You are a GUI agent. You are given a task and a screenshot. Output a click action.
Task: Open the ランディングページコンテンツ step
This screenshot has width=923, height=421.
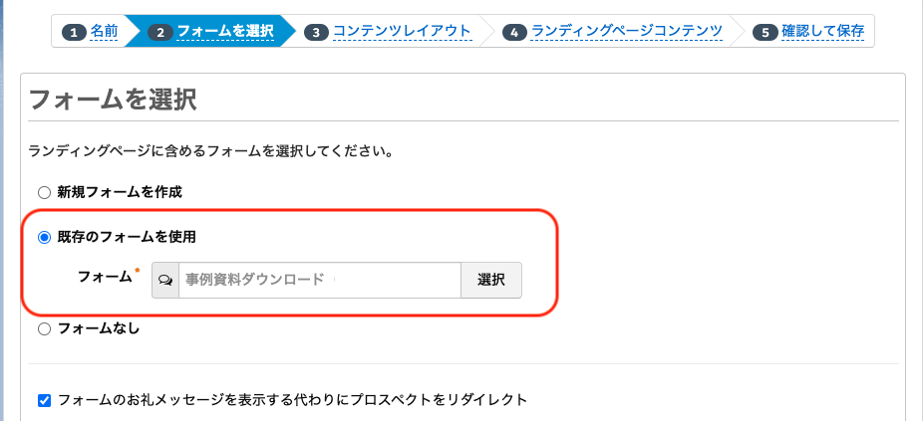(626, 31)
